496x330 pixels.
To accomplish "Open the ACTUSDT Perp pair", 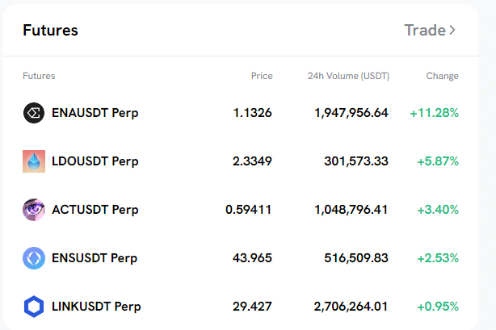I will 95,210.
